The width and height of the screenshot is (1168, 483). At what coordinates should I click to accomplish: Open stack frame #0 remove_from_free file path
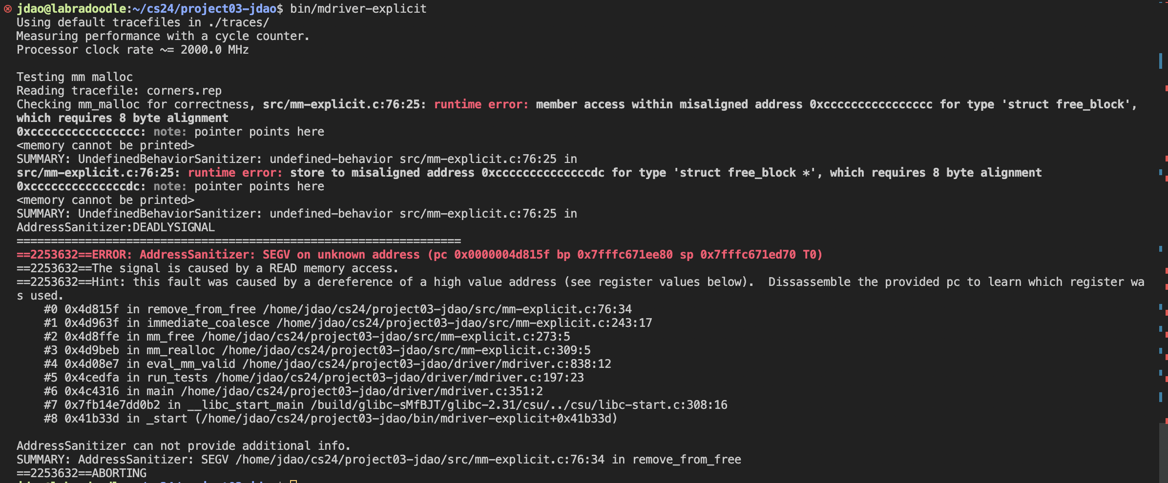coord(447,309)
